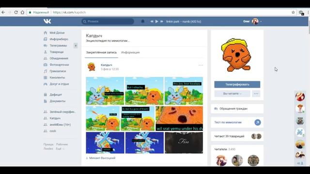Click the Телеграфировать button
This screenshot has width=310, height=174.
click(x=237, y=85)
